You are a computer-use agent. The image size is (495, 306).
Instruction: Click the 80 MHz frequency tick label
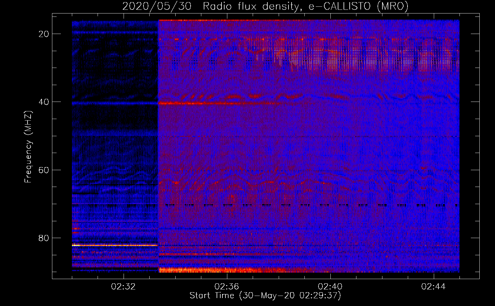tap(44, 238)
